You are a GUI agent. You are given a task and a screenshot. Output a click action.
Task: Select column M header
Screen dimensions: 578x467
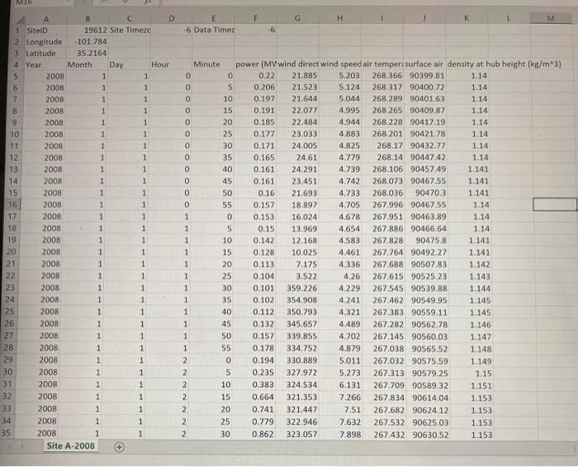click(551, 17)
